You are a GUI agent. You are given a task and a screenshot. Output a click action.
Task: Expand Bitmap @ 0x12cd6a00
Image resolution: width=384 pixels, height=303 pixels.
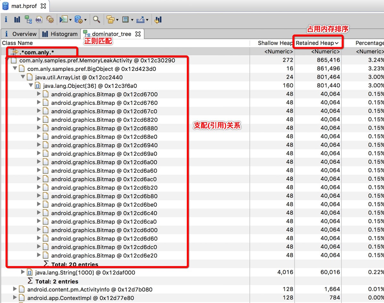point(39,162)
